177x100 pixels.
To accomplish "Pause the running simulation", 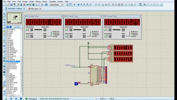I will [x=16, y=99].
